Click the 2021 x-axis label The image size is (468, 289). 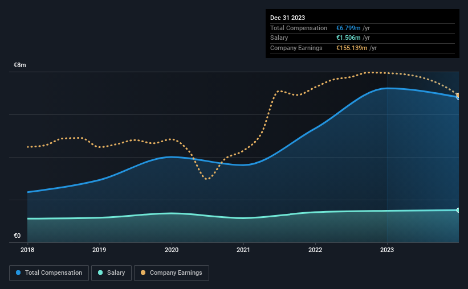(243, 250)
